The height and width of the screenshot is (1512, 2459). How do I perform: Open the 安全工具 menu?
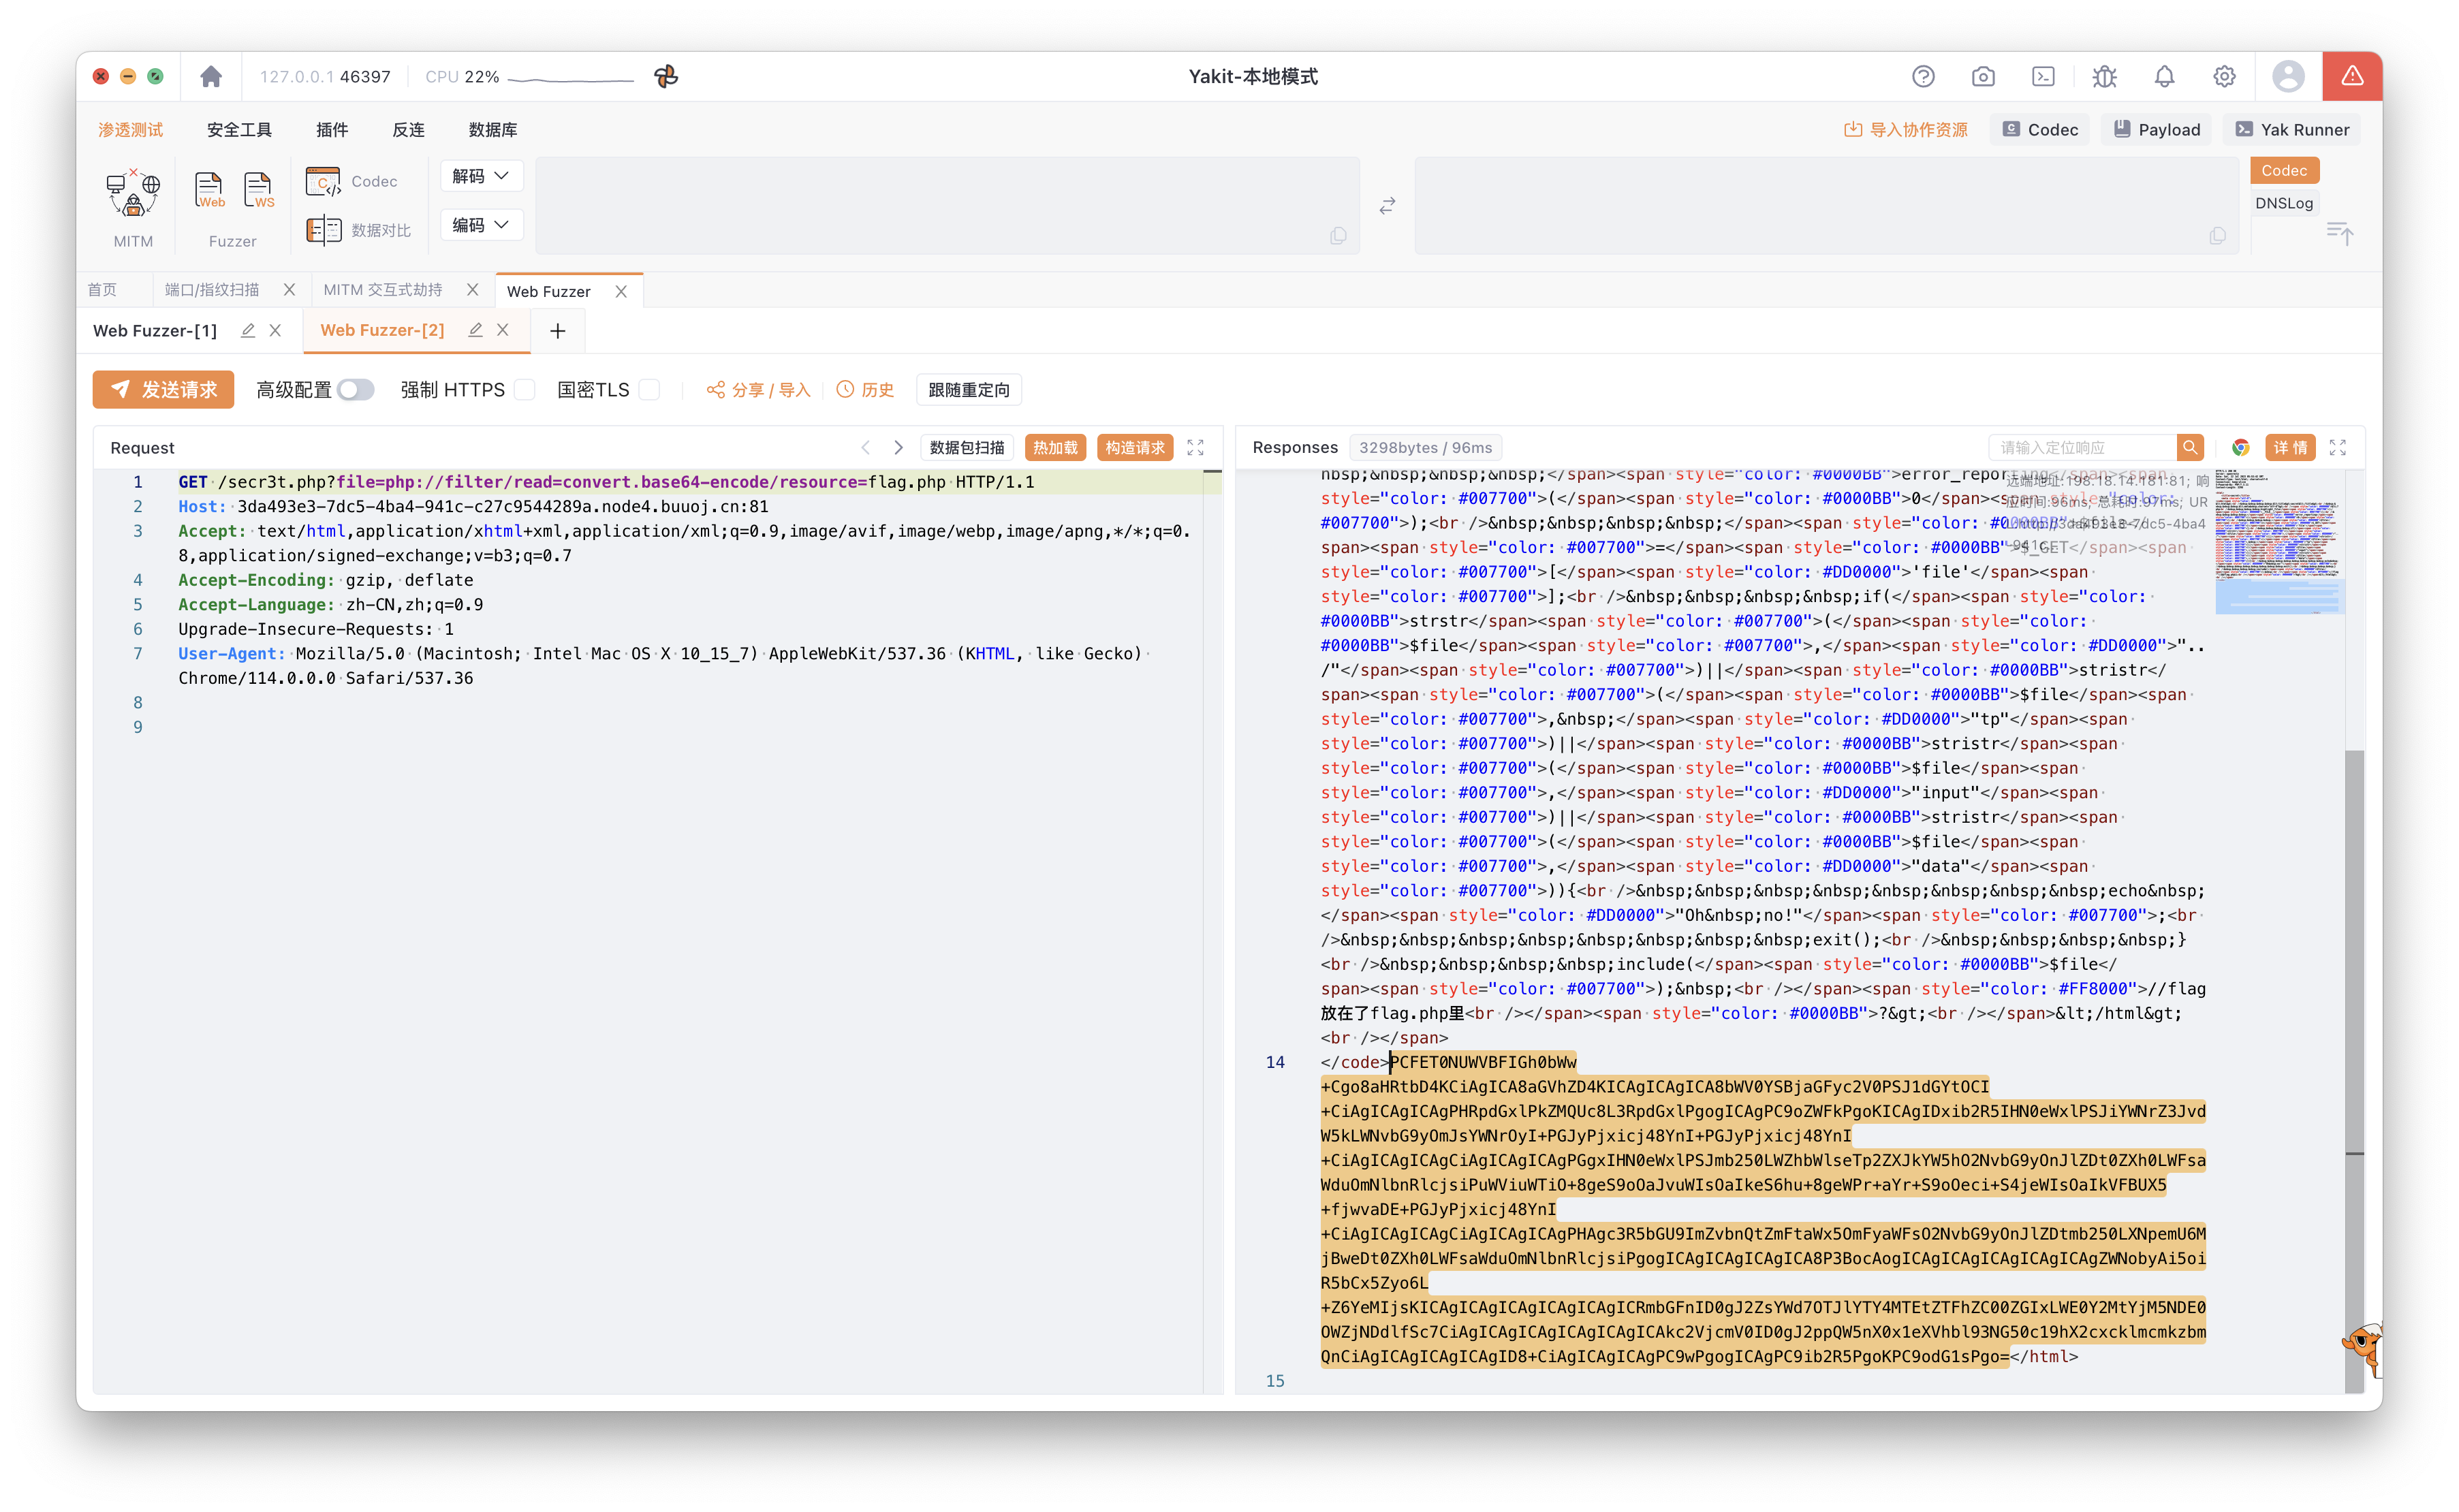(239, 130)
